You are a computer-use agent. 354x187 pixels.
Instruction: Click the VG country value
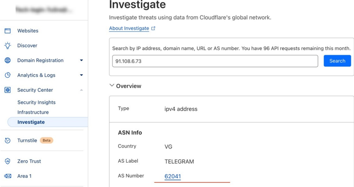[x=169, y=147]
